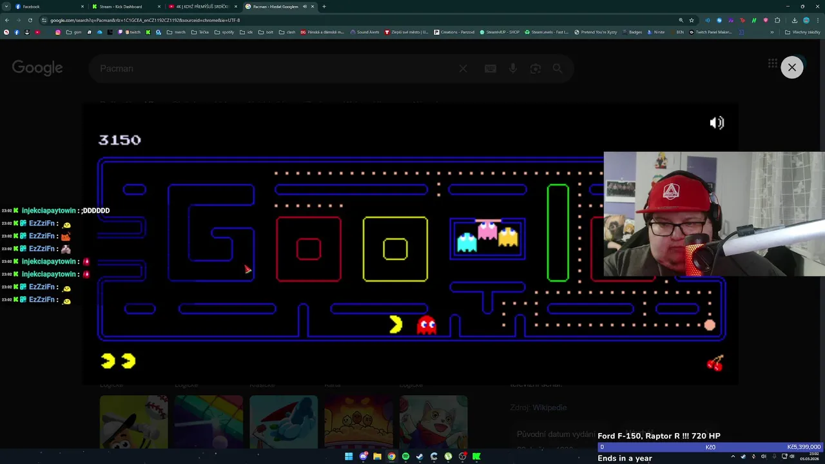
Task: Open the idk bookmarks folder
Action: [247, 32]
